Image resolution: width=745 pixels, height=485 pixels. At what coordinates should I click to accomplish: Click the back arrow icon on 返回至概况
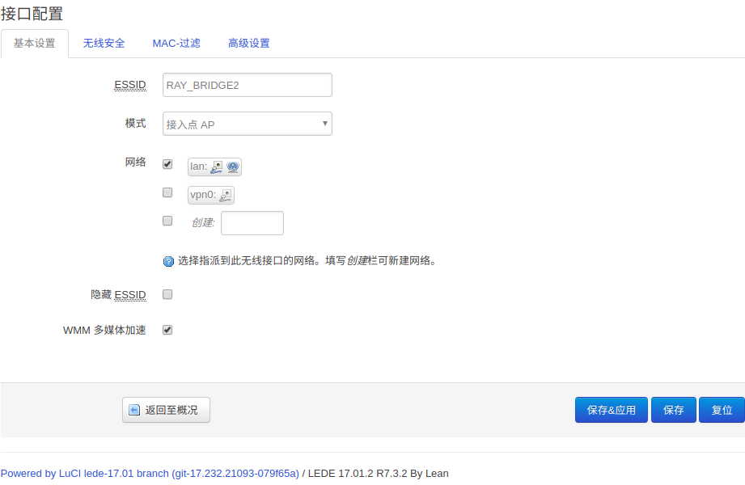coord(134,411)
